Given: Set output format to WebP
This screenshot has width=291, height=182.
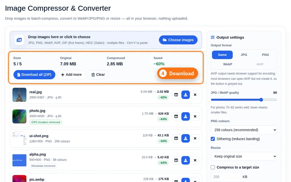Looking at the screenshot, I should pyautogui.click(x=228, y=64).
